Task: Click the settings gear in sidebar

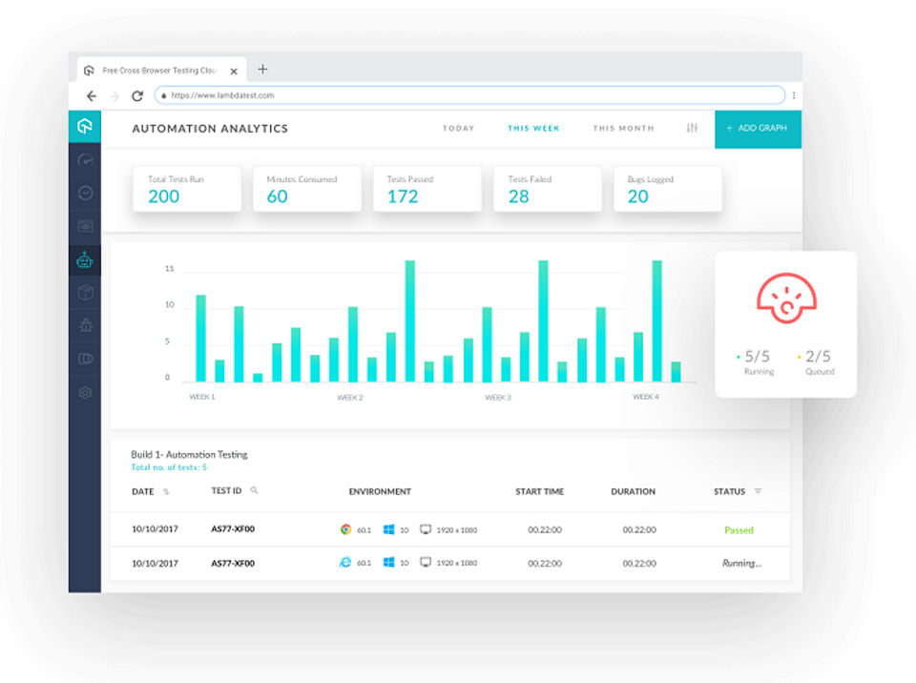Action: tap(85, 393)
